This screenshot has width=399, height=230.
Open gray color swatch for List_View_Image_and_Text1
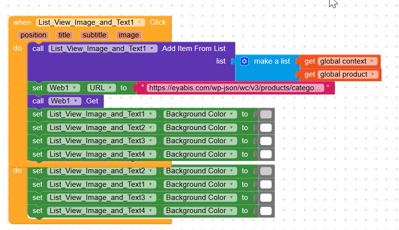[266, 115]
